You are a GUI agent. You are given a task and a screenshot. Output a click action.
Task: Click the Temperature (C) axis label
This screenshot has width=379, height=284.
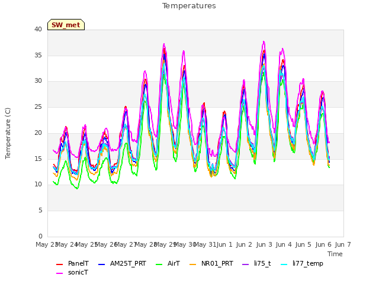8,133
